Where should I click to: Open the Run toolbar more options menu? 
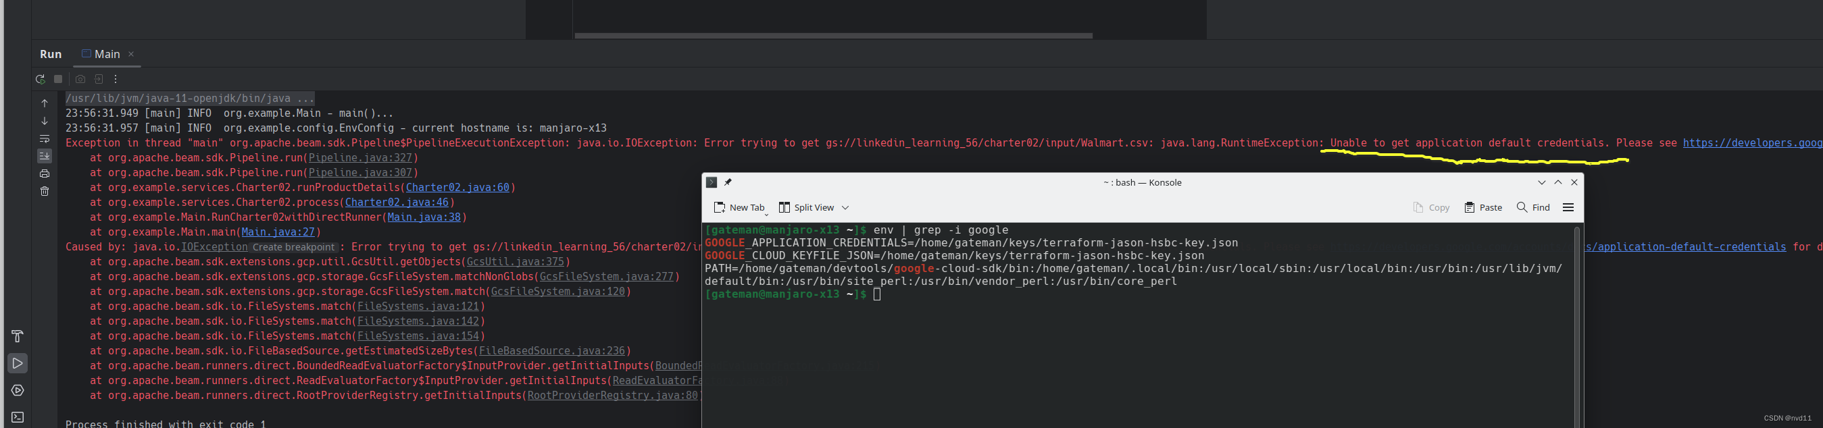tap(116, 79)
